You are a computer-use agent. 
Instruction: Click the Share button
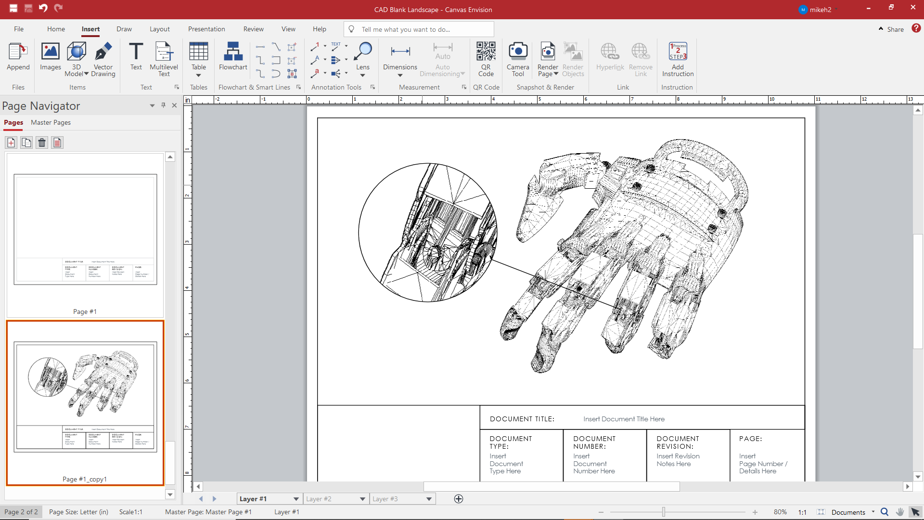(895, 29)
